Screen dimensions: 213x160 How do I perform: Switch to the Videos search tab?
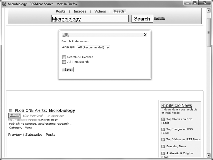pyautogui.click(x=100, y=11)
